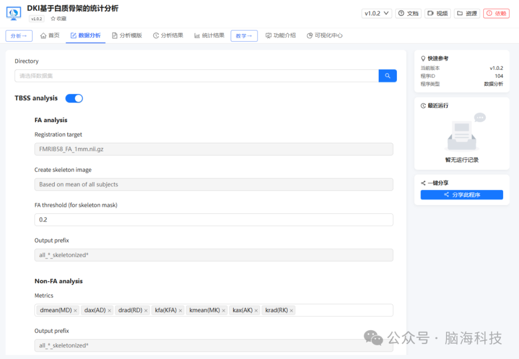Click the 暂无运行记录 text
The height and width of the screenshot is (359, 519).
(462, 160)
